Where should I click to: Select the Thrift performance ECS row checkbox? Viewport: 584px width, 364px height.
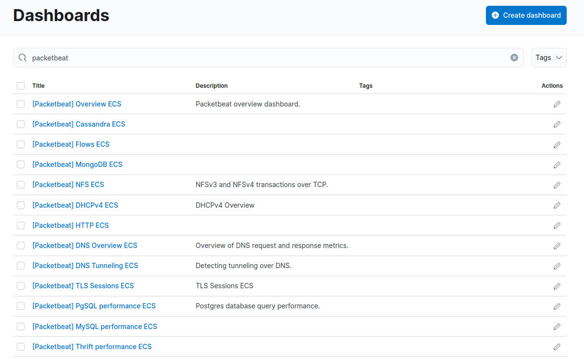pos(21,347)
